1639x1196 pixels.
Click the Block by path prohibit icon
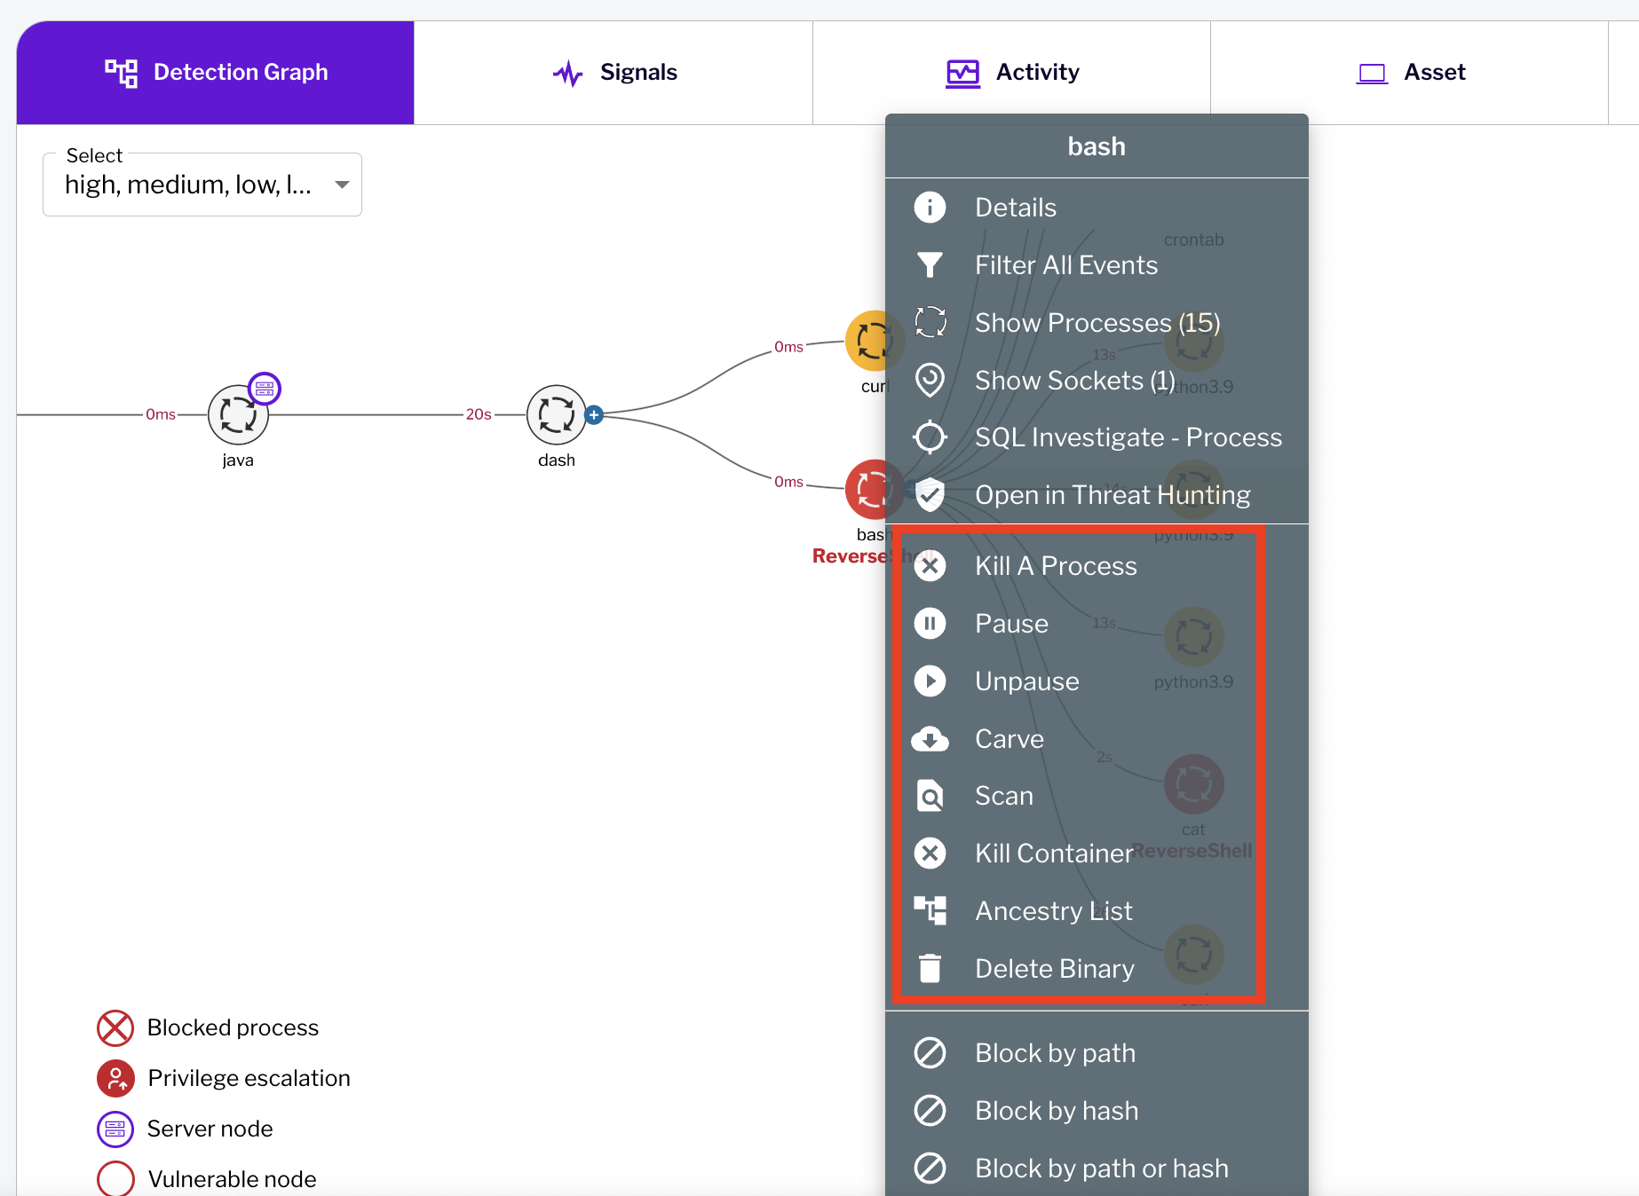pos(930,1053)
